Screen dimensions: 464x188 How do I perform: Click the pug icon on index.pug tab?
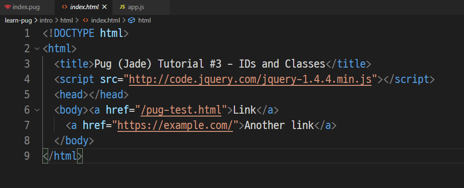tap(8, 7)
